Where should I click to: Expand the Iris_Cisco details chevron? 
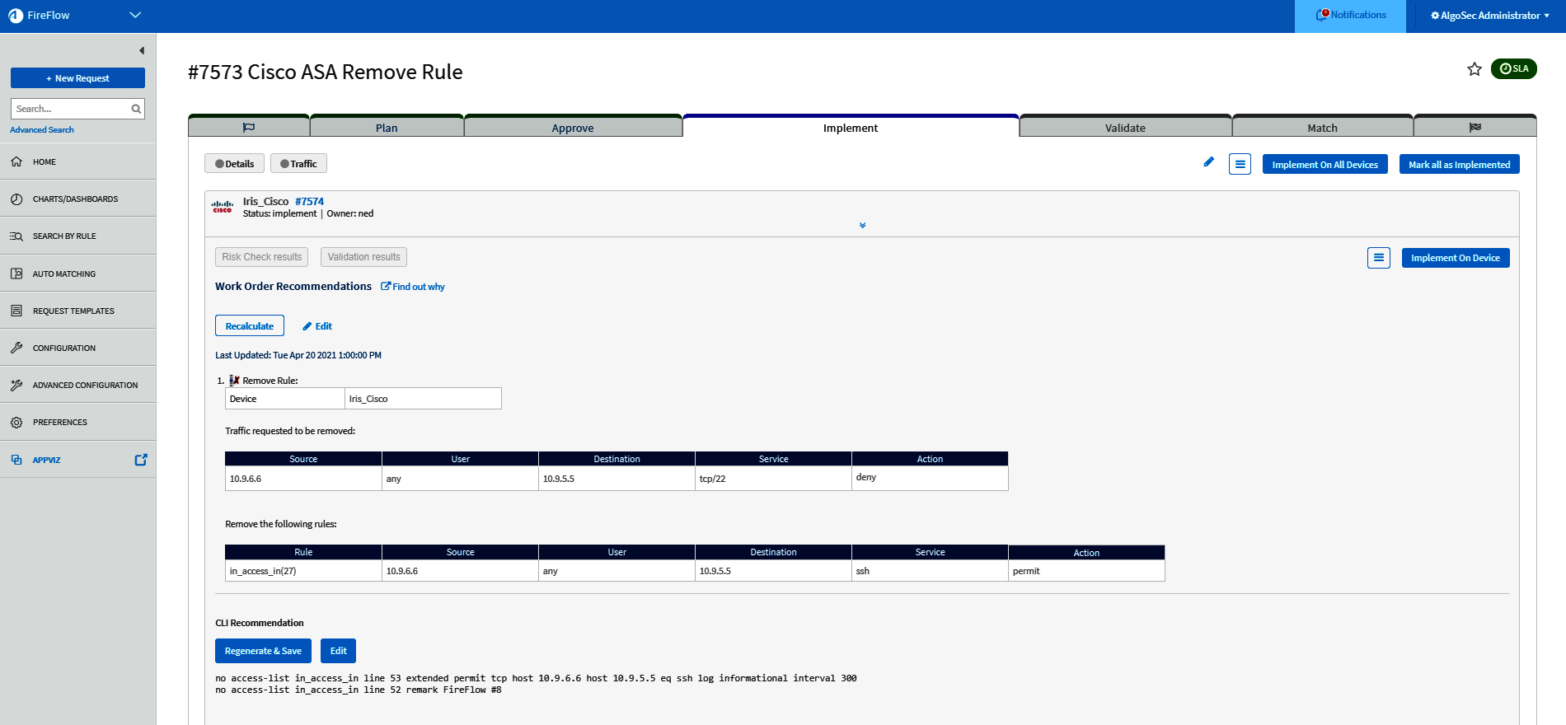862,225
